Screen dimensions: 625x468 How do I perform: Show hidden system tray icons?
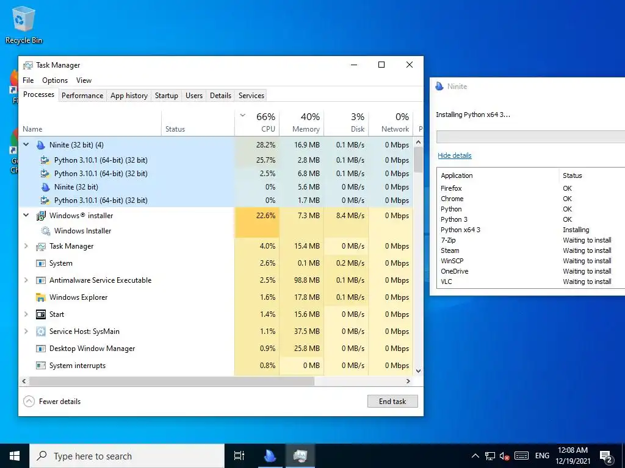coord(475,456)
